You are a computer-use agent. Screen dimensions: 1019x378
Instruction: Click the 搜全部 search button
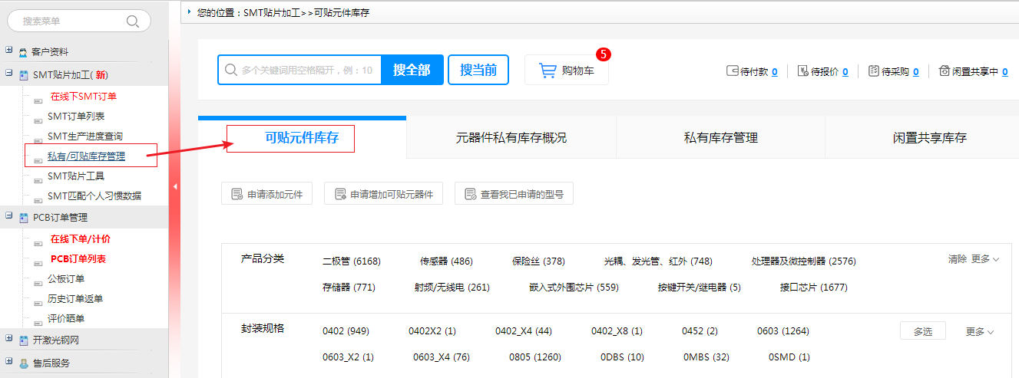tap(412, 70)
